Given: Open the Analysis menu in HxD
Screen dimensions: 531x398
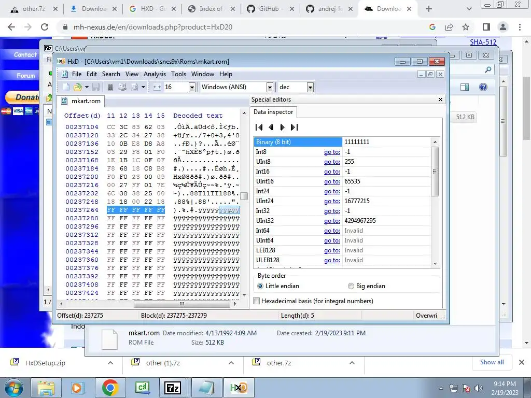Looking at the screenshot, I should coord(155,74).
